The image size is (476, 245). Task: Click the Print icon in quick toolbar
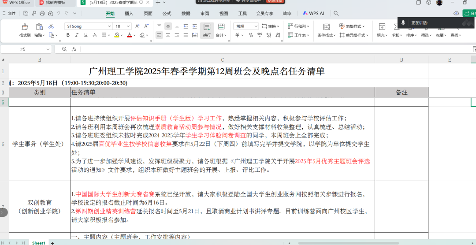click(42, 14)
